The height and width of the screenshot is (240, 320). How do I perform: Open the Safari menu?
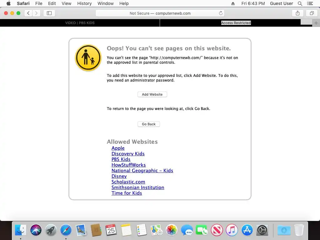click(x=23, y=3)
